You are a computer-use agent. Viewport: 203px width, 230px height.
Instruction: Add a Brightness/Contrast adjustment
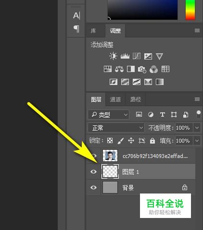[113, 56]
